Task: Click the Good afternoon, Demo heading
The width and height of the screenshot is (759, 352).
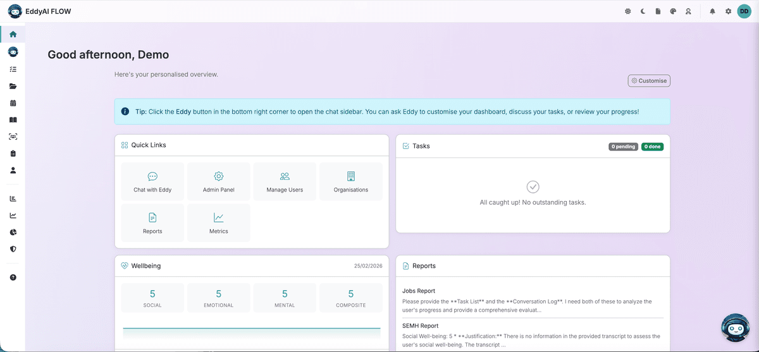Action: tap(108, 55)
